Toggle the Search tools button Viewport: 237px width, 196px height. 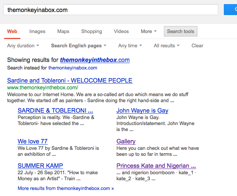click(180, 31)
